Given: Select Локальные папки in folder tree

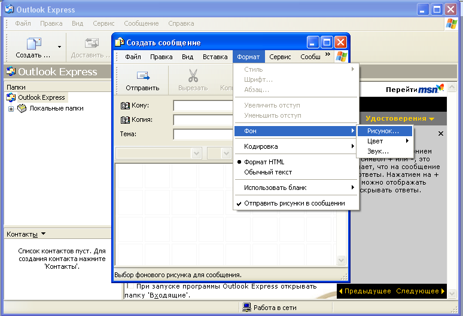Looking at the screenshot, I should point(56,109).
